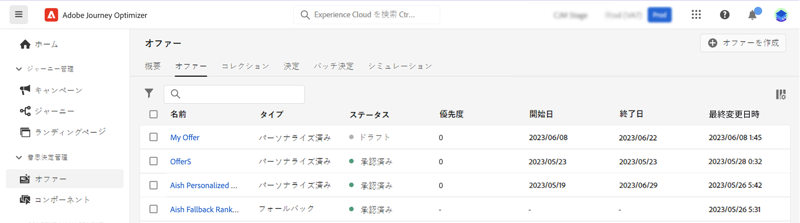Open the hamburger navigation menu
The width and height of the screenshot is (800, 223).
(19, 15)
